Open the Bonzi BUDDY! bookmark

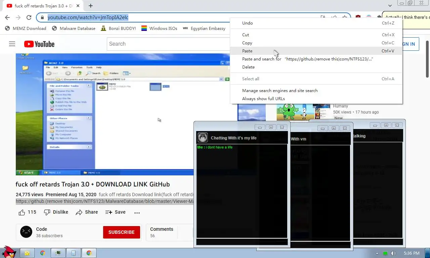[x=119, y=29]
